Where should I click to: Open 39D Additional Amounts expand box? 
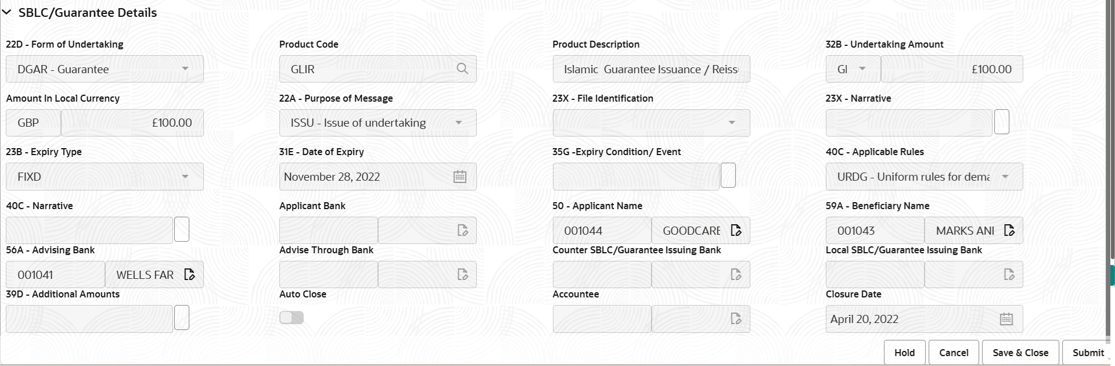(x=182, y=318)
